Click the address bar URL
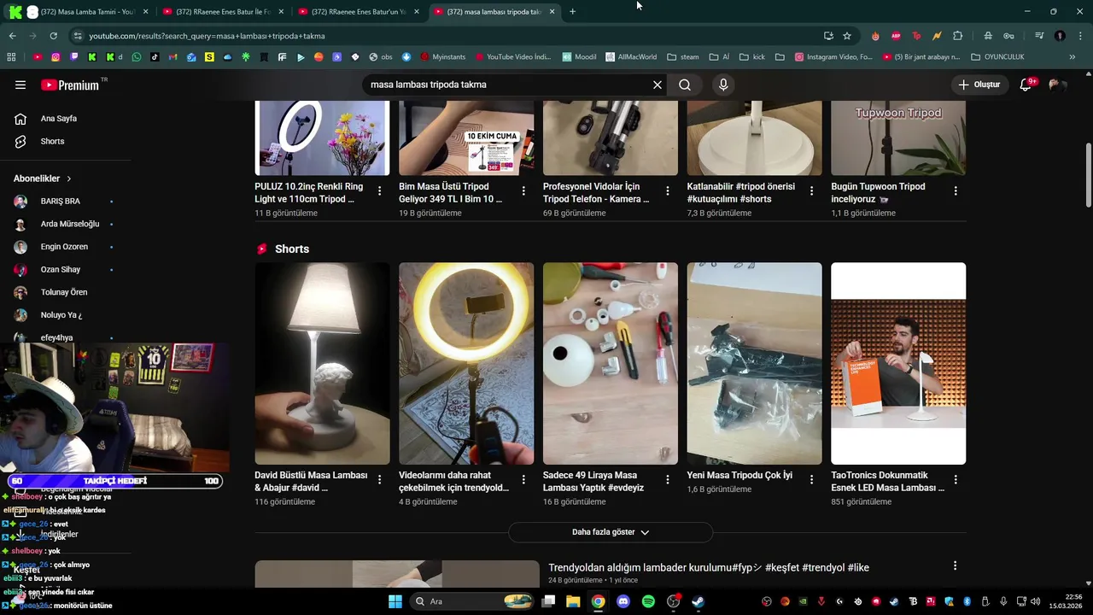1093x615 pixels. pyautogui.click(x=207, y=36)
